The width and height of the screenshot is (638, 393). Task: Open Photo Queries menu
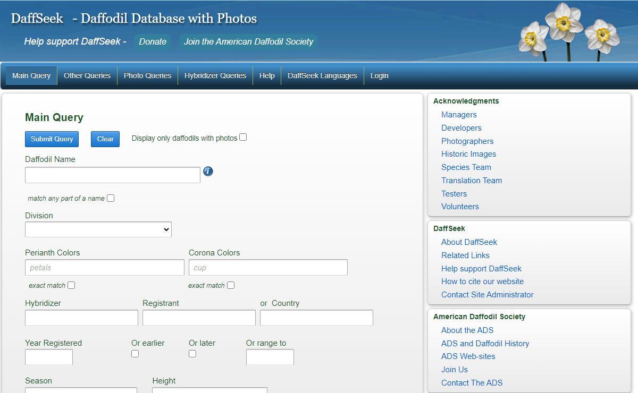pos(148,75)
